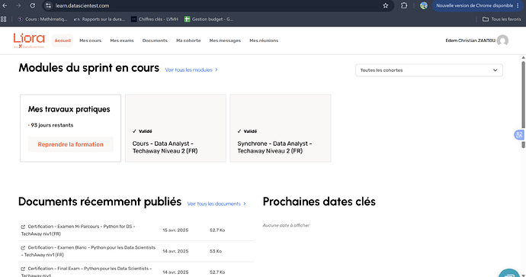Viewport: 526px width, 277px height.
Task: Open external link icon of Examen Blanc document
Action: coord(23,248)
